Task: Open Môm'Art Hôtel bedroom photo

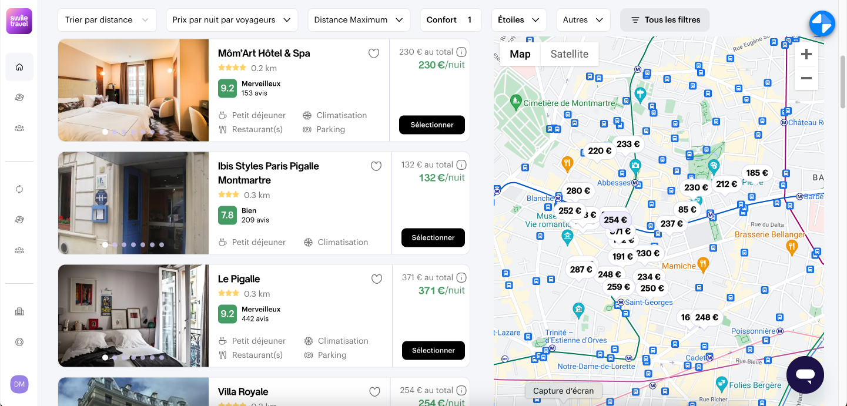Action: (x=133, y=90)
